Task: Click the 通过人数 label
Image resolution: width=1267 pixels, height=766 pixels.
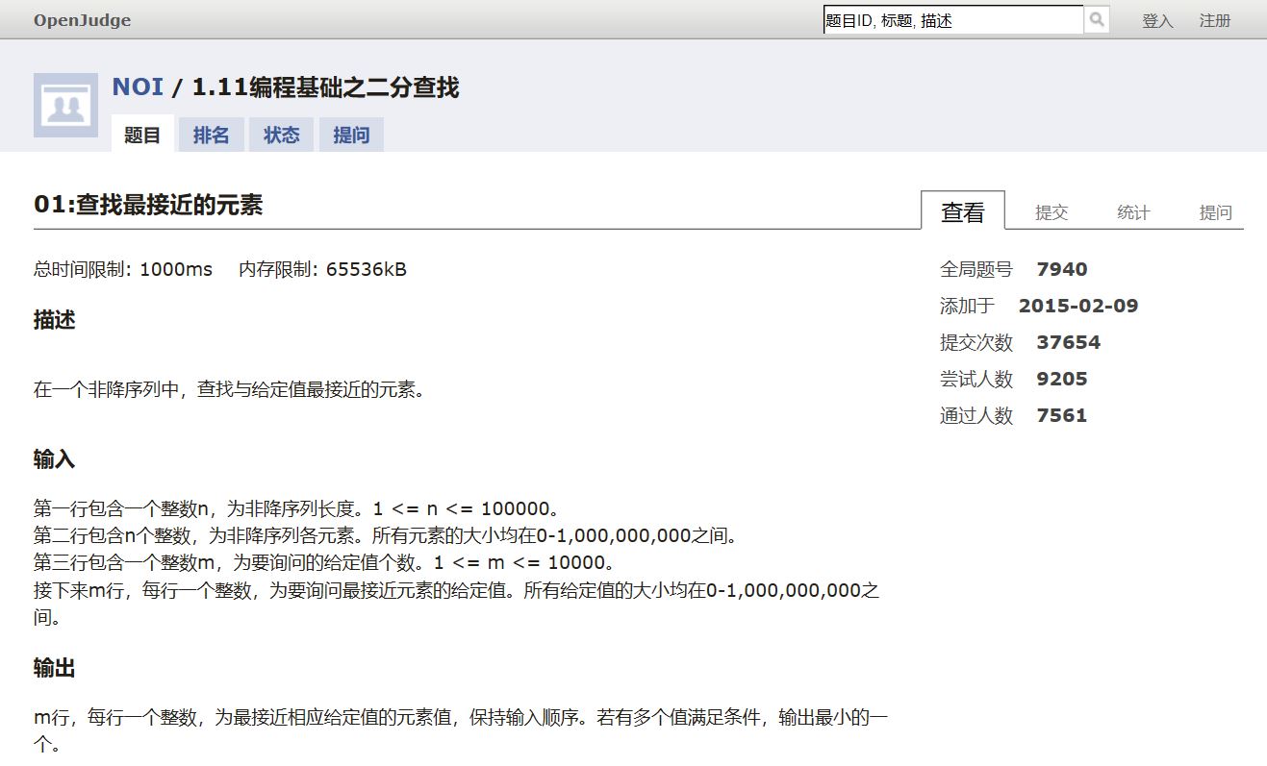Action: click(x=976, y=416)
